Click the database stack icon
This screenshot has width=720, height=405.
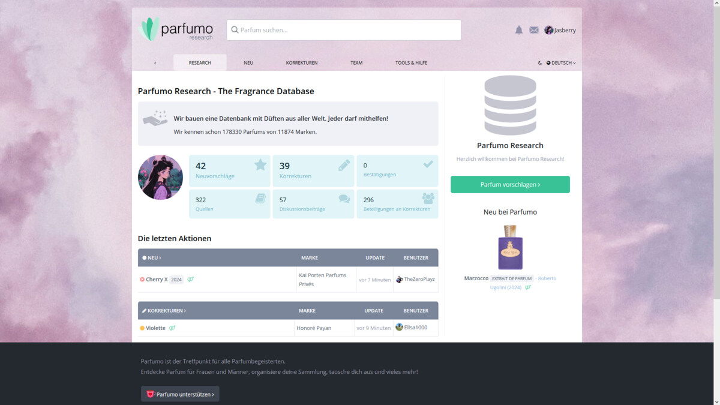(x=510, y=105)
